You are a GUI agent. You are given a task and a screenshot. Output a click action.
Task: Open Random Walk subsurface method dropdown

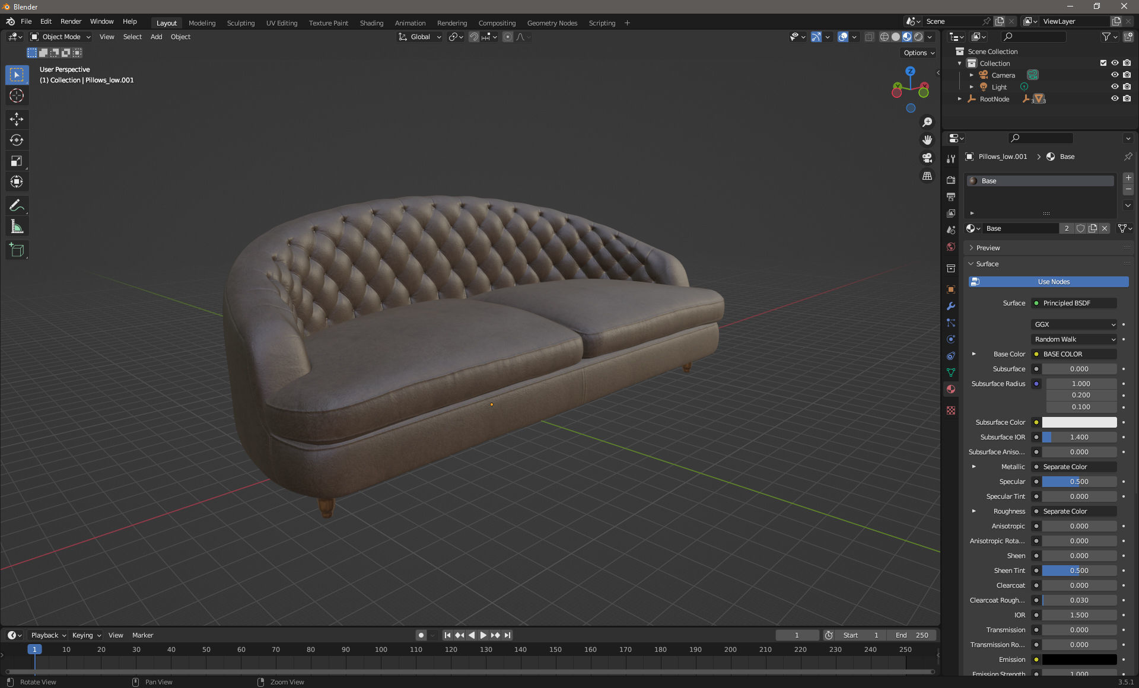1074,339
